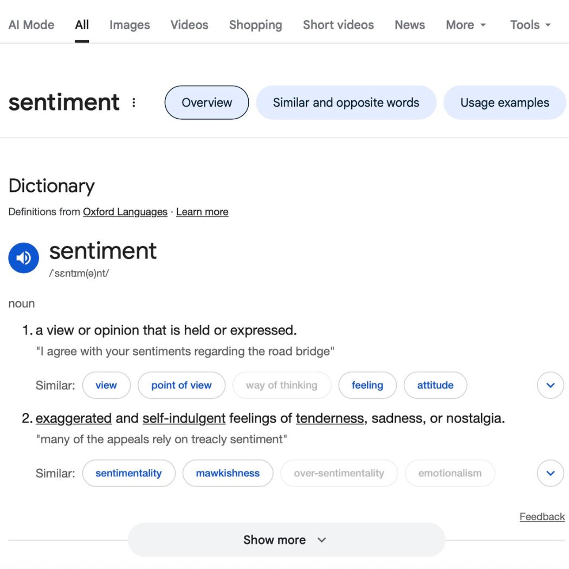Image resolution: width=569 pixels, height=569 pixels.
Task: Open the Oxford Languages link
Action: pos(125,212)
